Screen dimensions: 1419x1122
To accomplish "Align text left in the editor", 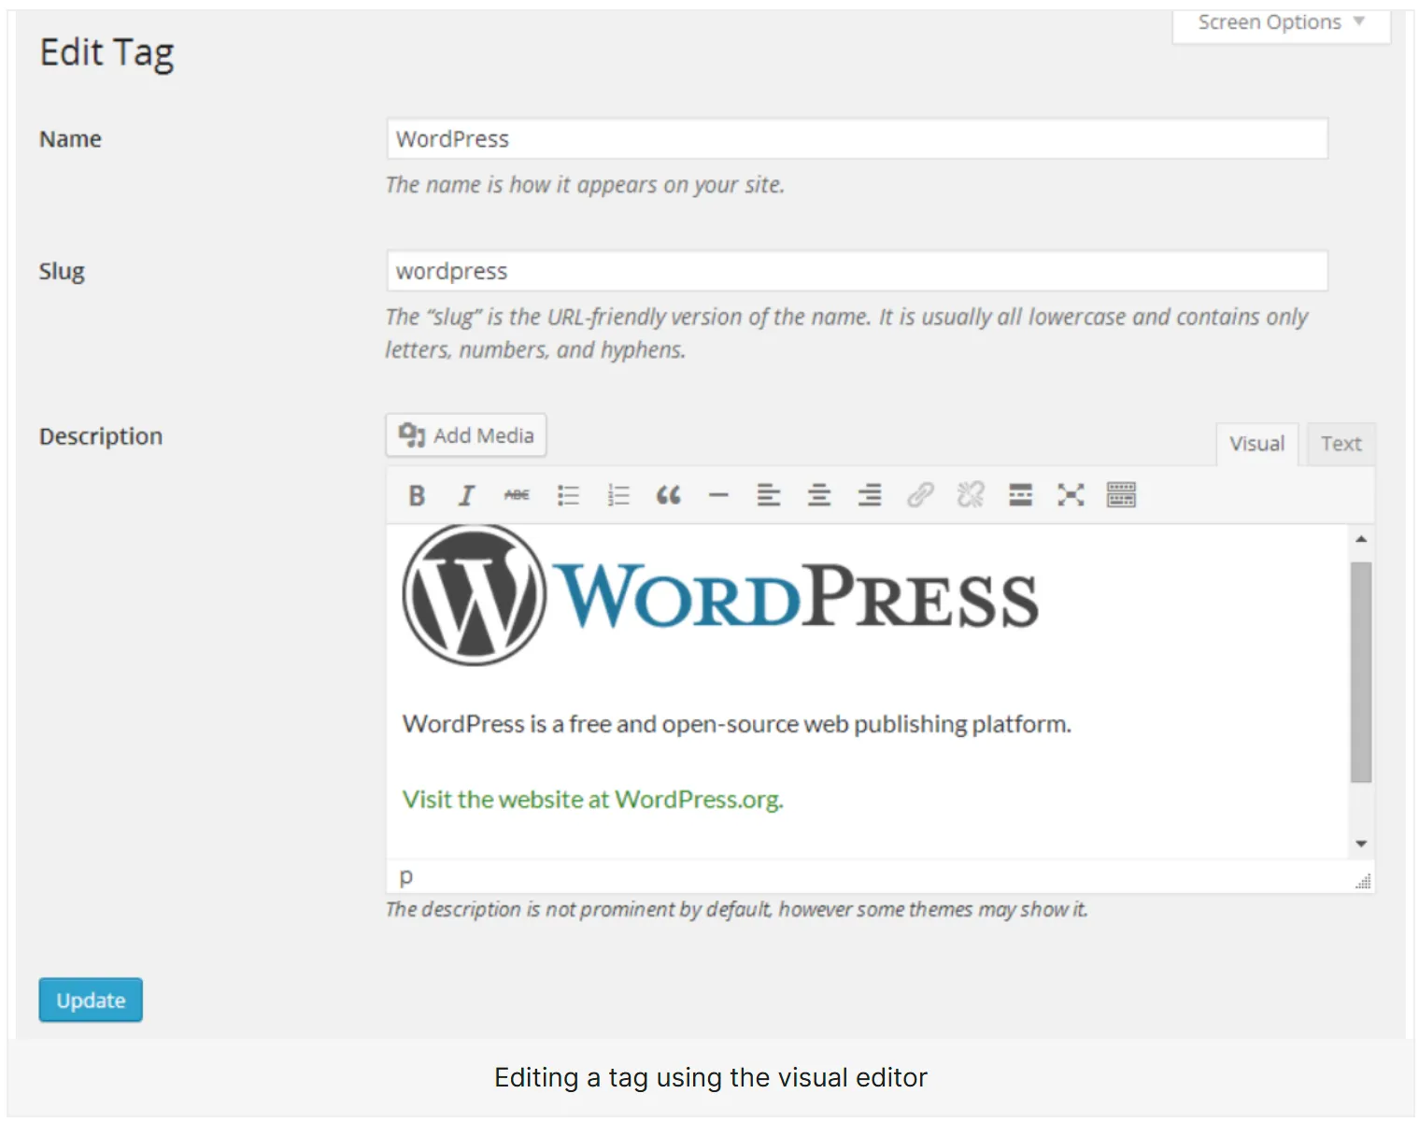I will coord(769,495).
